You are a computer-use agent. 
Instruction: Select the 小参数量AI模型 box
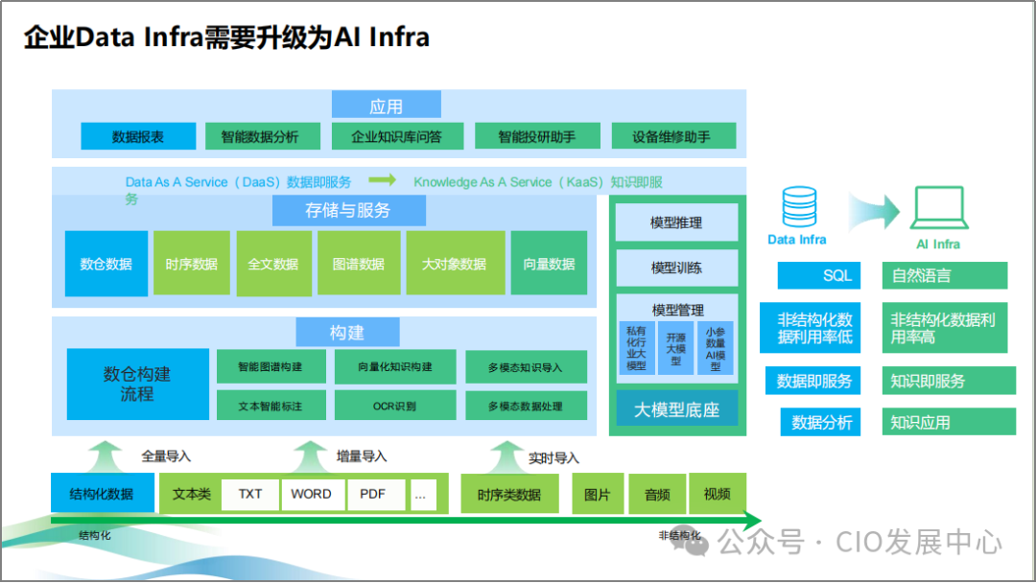(x=716, y=348)
